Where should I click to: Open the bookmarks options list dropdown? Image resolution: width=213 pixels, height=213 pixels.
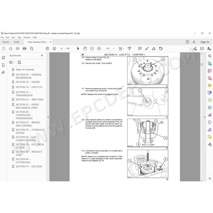click(12, 62)
